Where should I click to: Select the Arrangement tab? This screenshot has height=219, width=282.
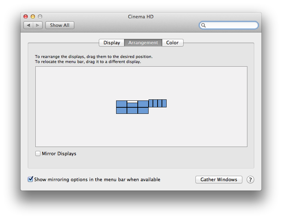[143, 43]
